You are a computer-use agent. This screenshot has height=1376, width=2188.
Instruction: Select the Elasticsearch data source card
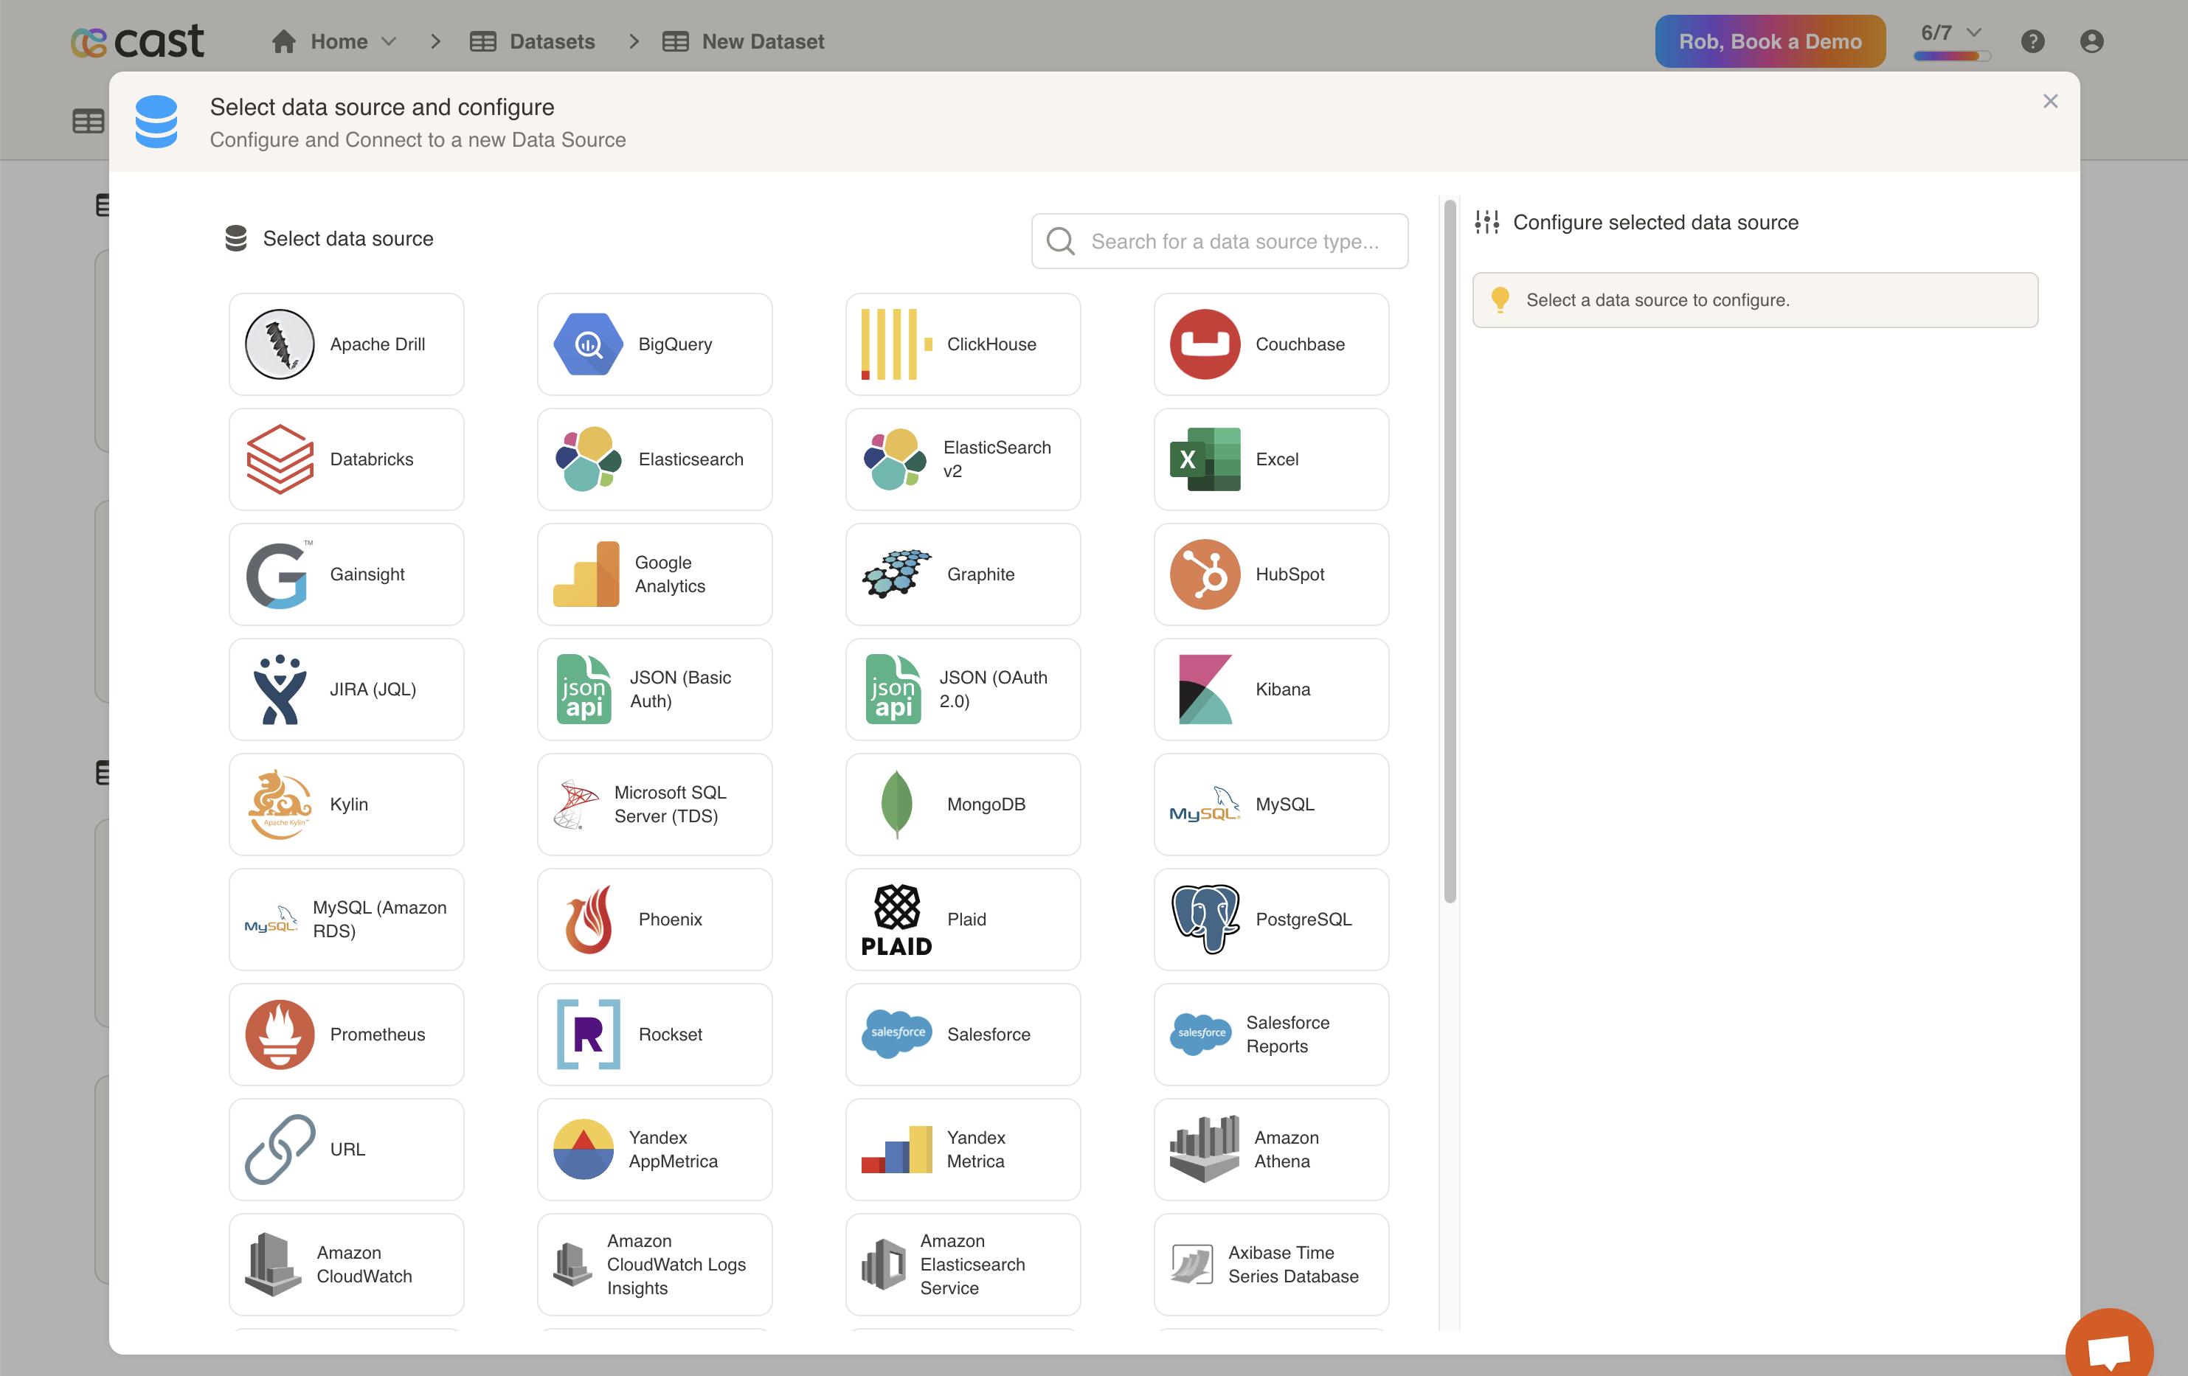point(654,459)
